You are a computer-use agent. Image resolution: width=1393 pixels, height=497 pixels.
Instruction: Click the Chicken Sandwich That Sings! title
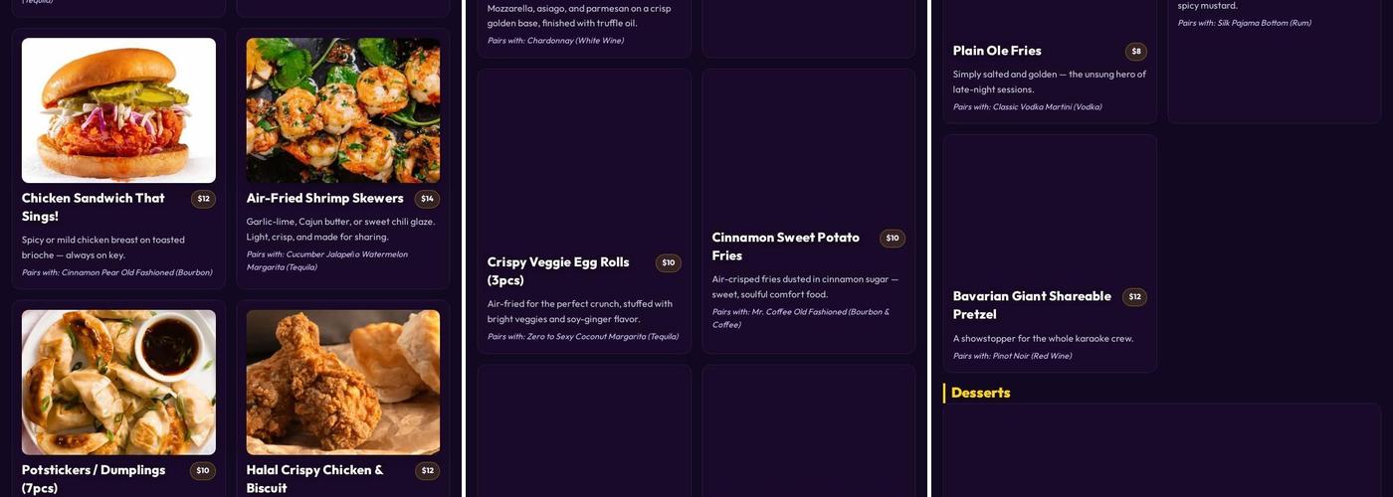pyautogui.click(x=94, y=207)
